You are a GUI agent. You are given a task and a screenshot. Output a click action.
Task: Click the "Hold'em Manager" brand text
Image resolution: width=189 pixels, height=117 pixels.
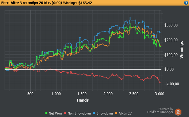(160, 112)
